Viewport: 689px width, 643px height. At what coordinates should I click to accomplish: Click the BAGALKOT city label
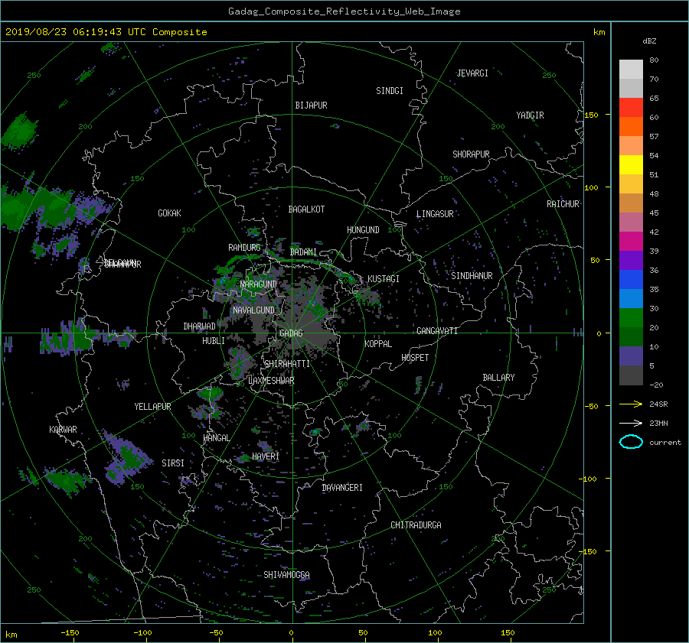[306, 209]
